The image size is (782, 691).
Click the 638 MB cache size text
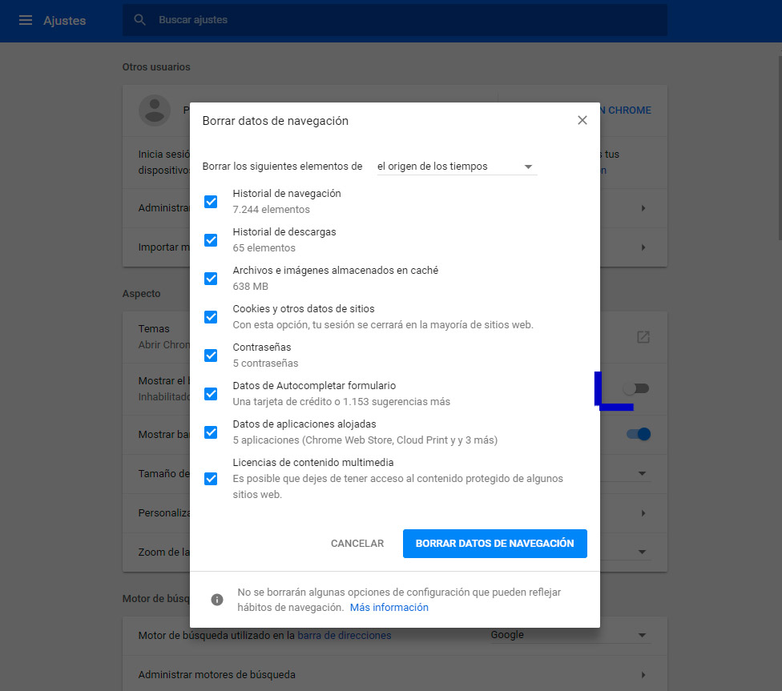pos(250,286)
